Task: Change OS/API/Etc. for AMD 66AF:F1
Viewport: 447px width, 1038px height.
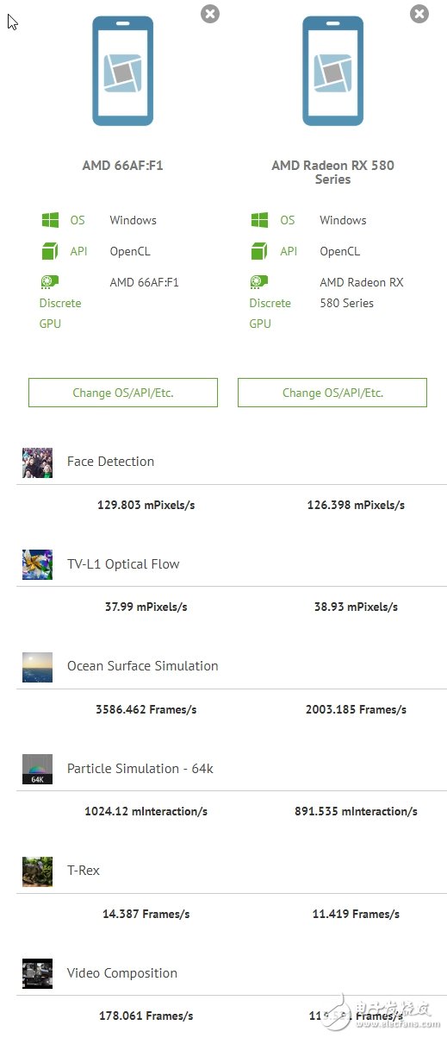Action: (123, 393)
